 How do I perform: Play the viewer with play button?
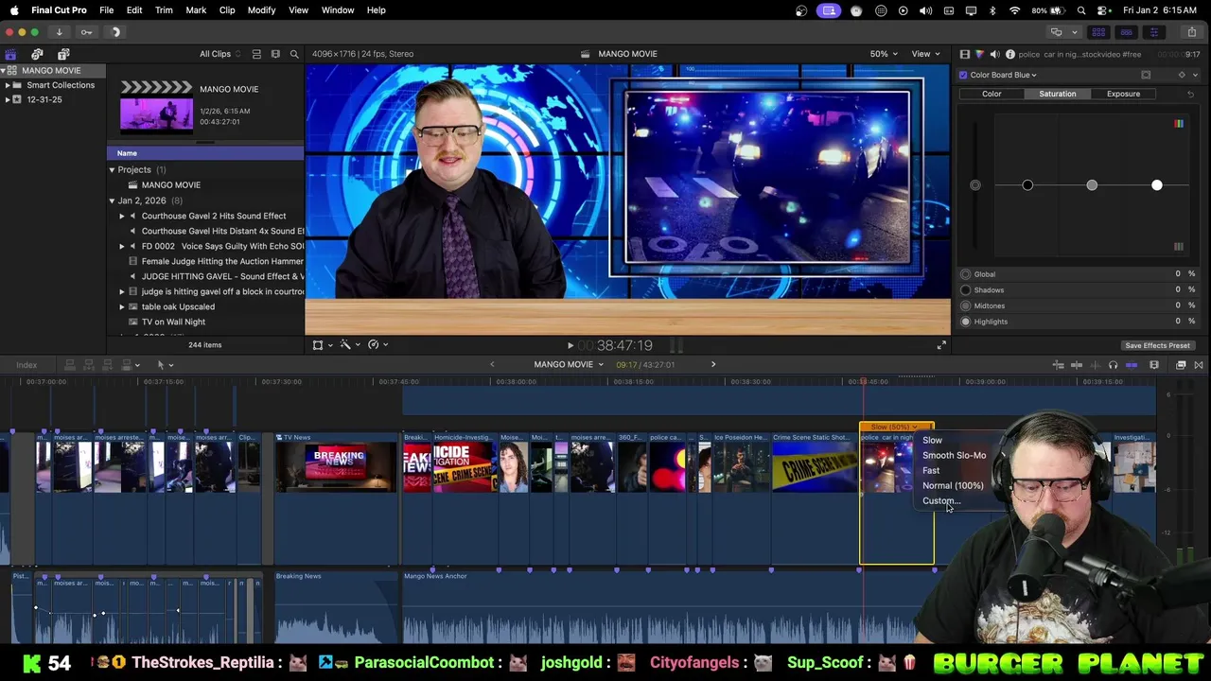(x=570, y=346)
